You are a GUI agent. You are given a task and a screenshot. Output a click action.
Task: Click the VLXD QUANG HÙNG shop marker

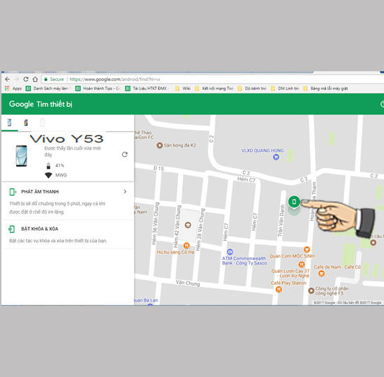tap(276, 157)
